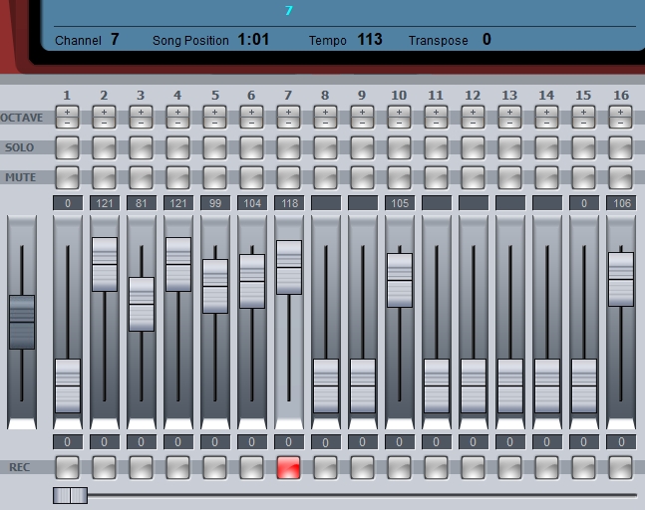The width and height of the screenshot is (645, 510).
Task: Mute channel 7
Action: coord(288,177)
